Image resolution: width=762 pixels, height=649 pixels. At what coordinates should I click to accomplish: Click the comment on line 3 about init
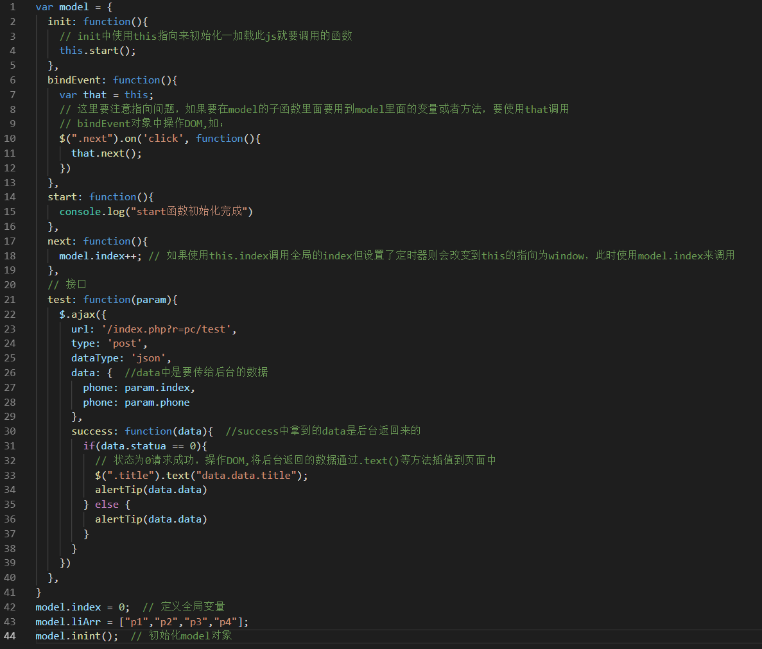(x=206, y=36)
